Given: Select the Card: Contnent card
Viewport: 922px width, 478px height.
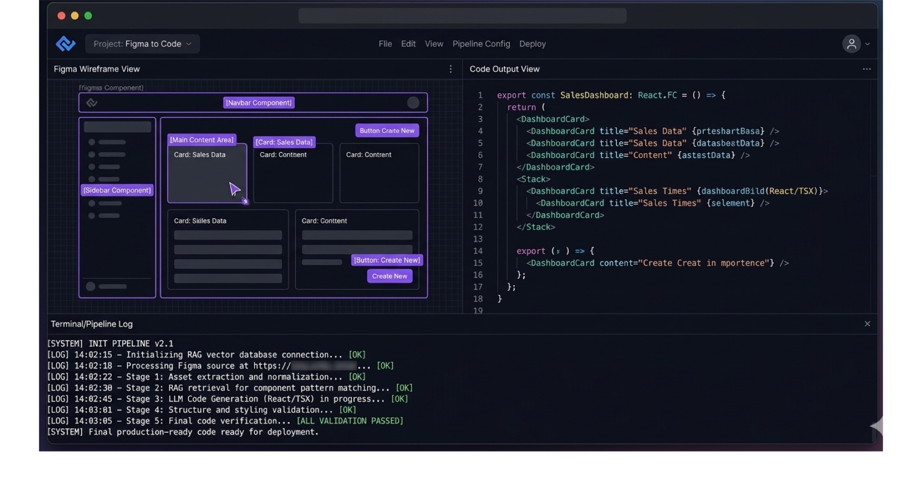Looking at the screenshot, I should point(293,173).
